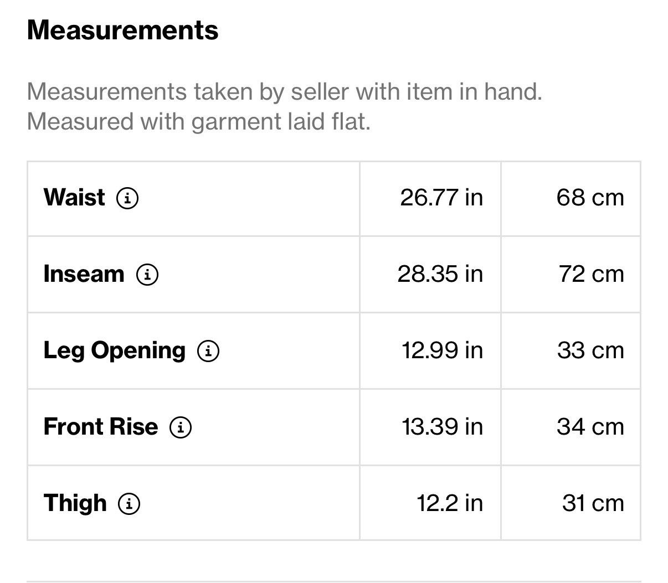The height and width of the screenshot is (583, 668).
Task: Open the Front Rise info icon
Action: coord(181,427)
